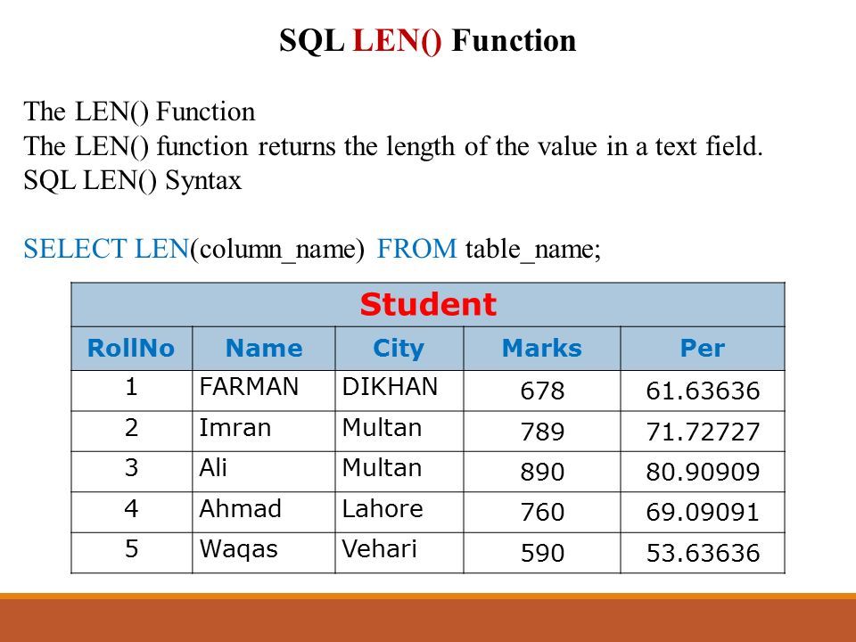Viewport: 856px width, 642px height.
Task: Click the blue SELECT LEN keyword
Action: (106, 249)
